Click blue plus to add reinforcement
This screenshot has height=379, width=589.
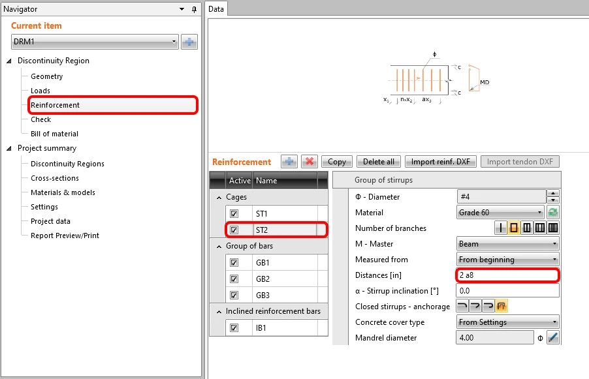289,162
